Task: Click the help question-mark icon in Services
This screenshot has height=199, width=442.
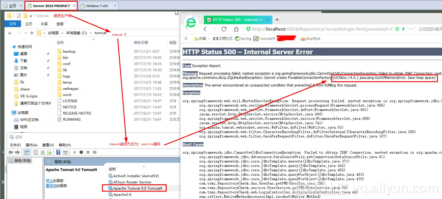Action: [x=58, y=152]
